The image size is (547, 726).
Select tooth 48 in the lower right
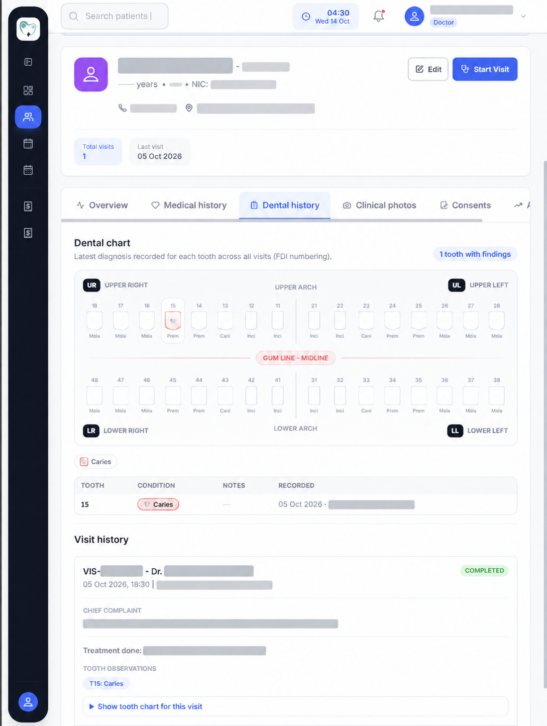tap(94, 395)
